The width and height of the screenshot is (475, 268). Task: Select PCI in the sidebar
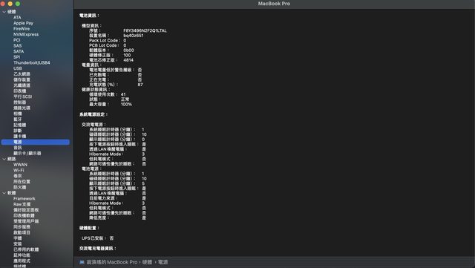pyautogui.click(x=16, y=40)
